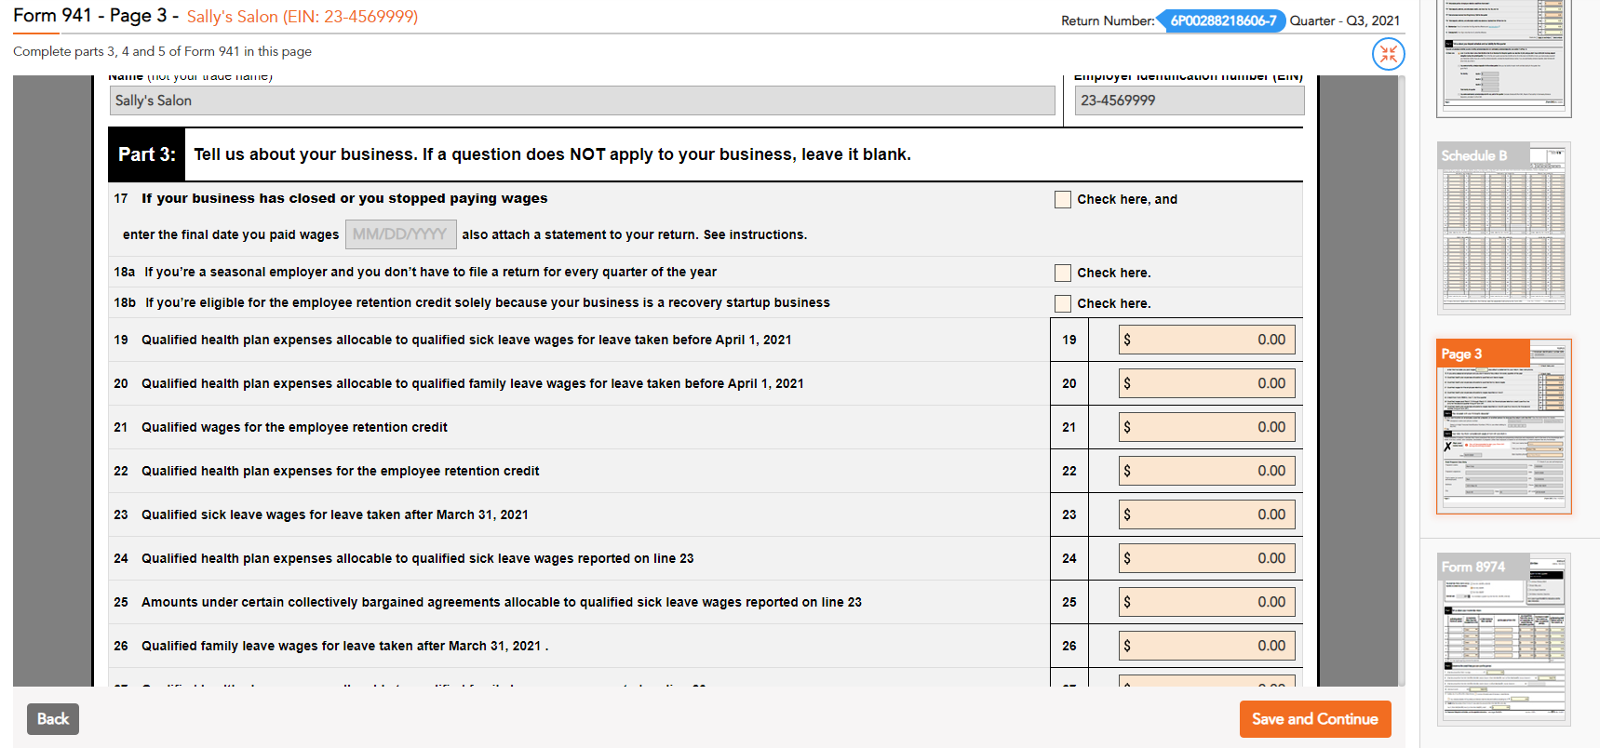Click the final date paid wages field

point(400,234)
